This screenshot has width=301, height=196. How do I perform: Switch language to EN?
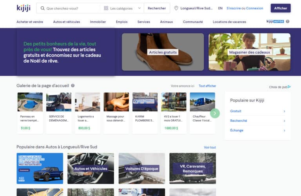click(220, 8)
